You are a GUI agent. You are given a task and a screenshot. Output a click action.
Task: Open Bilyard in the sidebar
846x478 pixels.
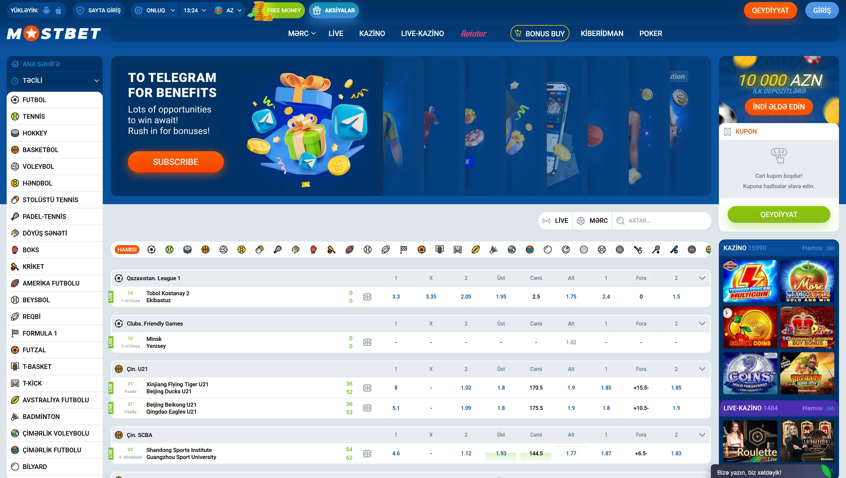tap(55, 467)
